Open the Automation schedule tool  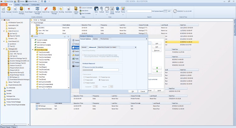[69, 10]
